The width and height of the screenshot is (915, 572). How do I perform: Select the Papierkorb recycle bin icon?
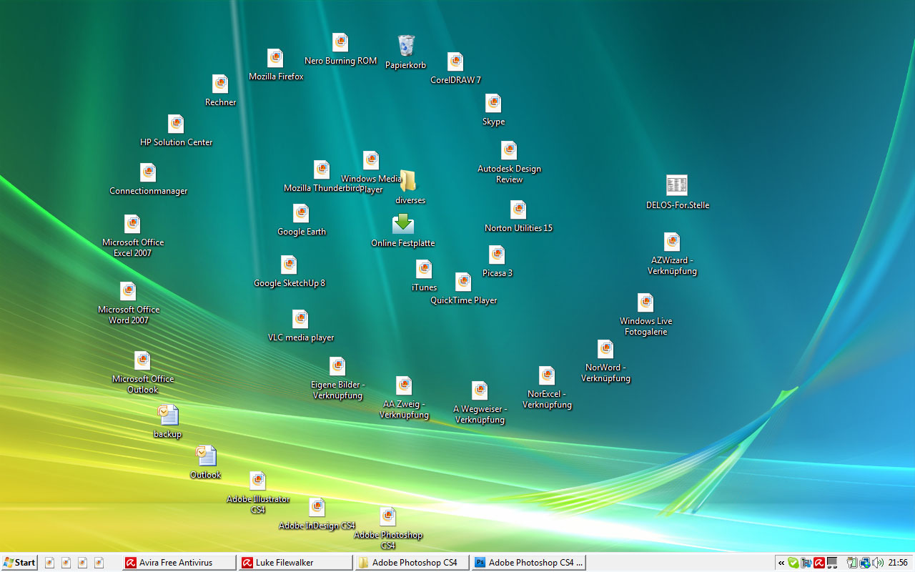coord(406,46)
